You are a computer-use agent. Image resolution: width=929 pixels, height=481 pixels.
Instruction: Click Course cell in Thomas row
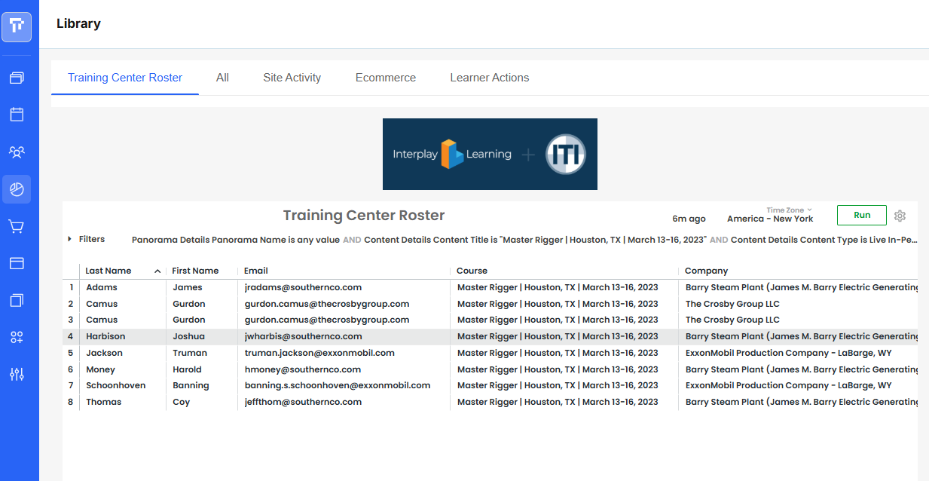point(558,402)
